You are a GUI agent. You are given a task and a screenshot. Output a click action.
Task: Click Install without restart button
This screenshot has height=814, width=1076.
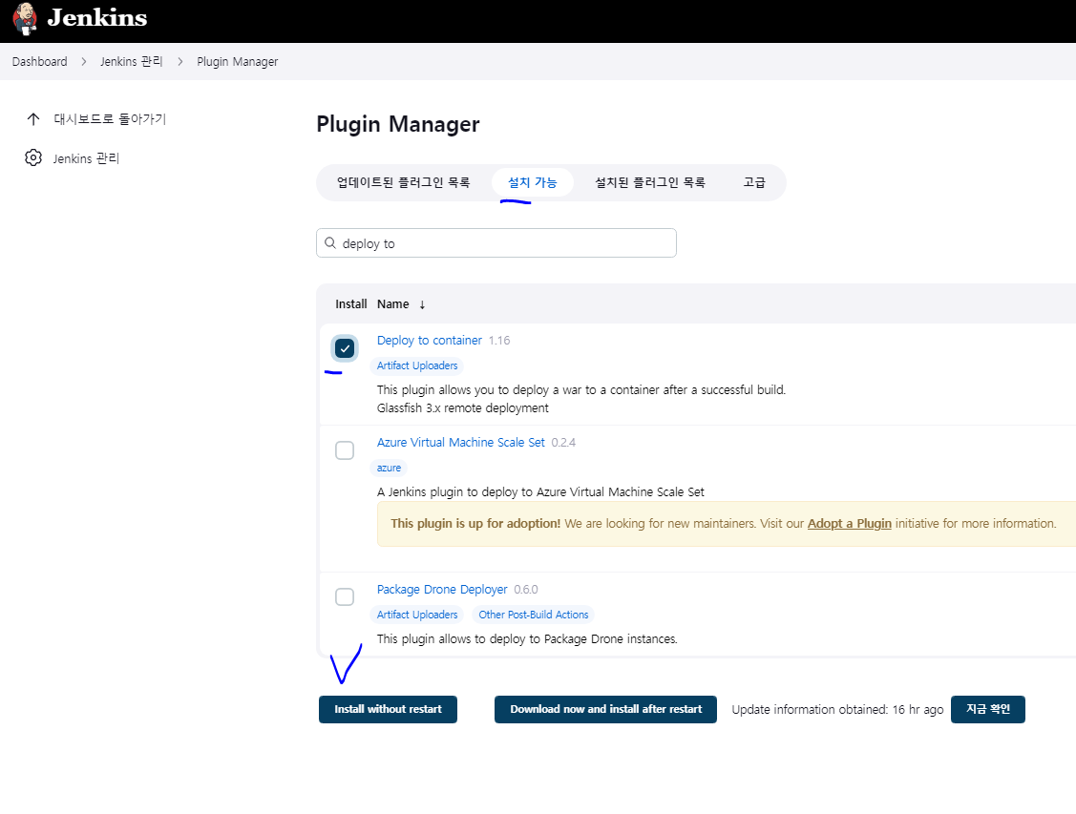pos(388,709)
